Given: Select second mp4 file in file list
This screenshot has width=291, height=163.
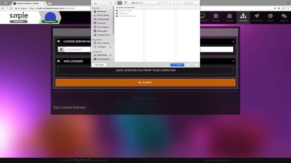Looking at the screenshot, I should click(124, 13).
